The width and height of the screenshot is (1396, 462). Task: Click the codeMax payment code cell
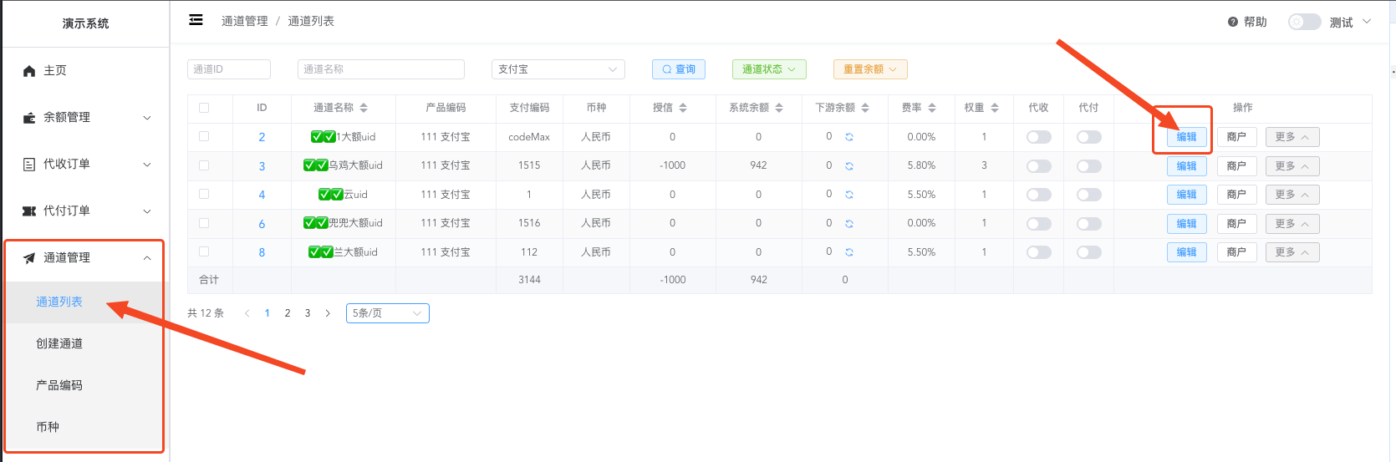pos(529,137)
